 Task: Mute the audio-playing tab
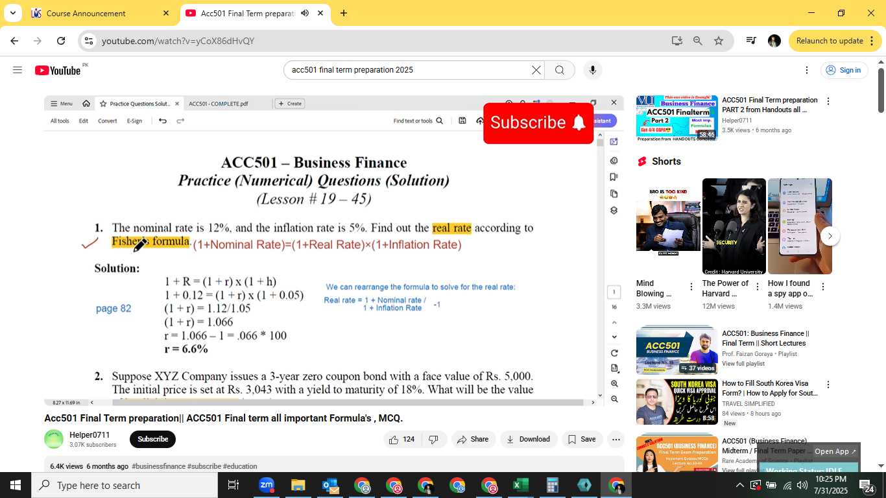pyautogui.click(x=304, y=13)
